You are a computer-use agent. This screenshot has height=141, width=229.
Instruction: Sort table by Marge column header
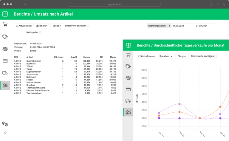113,57
